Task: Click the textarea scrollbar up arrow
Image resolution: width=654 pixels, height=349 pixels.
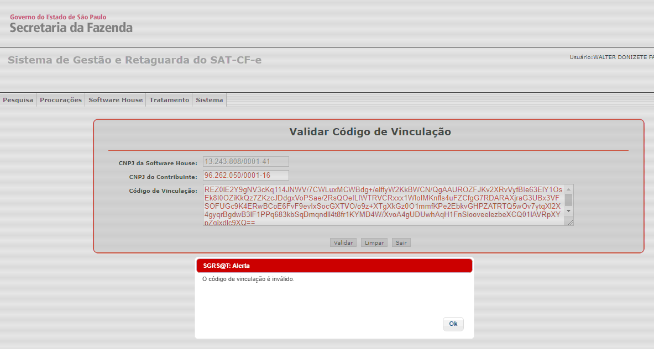Action: (568, 189)
